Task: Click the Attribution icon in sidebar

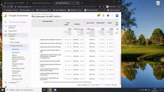Action: (6, 82)
